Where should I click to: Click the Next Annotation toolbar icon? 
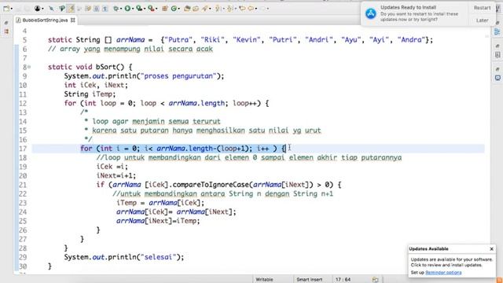(218, 9)
